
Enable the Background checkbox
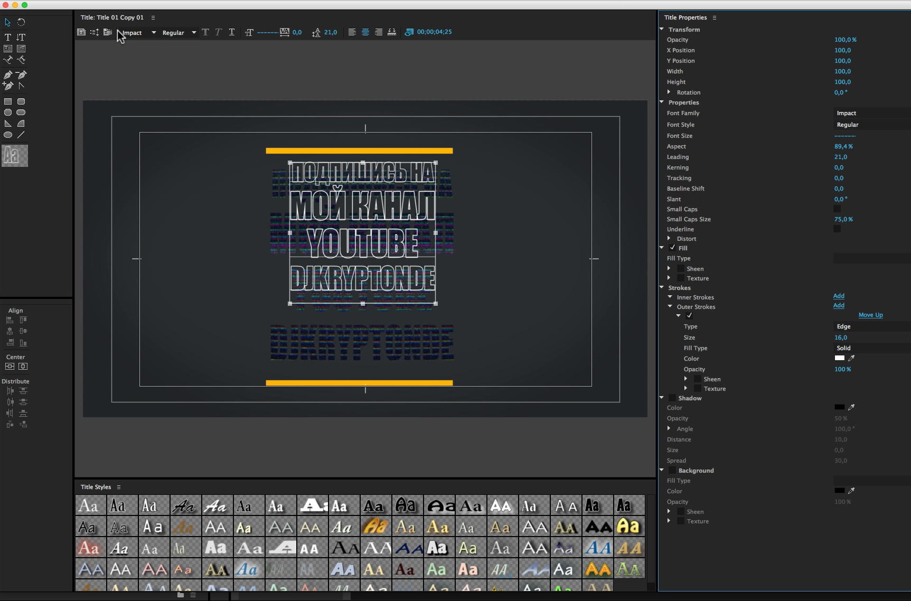672,471
